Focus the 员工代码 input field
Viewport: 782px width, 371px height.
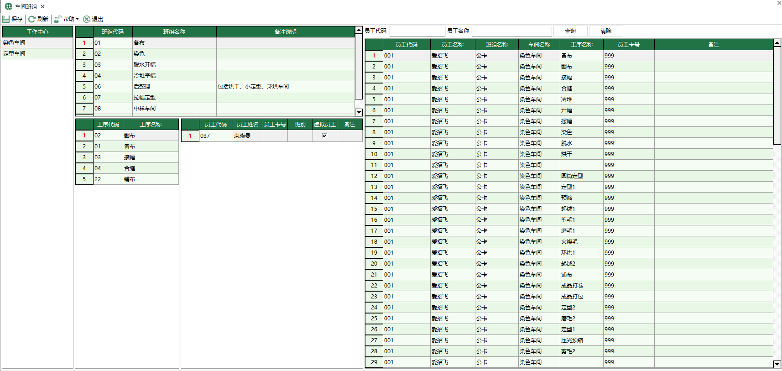coord(417,31)
